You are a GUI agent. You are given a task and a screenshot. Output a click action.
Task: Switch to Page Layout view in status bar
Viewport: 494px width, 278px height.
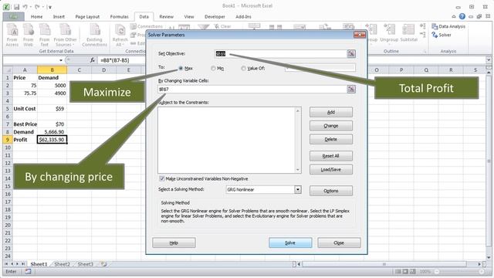405,271
